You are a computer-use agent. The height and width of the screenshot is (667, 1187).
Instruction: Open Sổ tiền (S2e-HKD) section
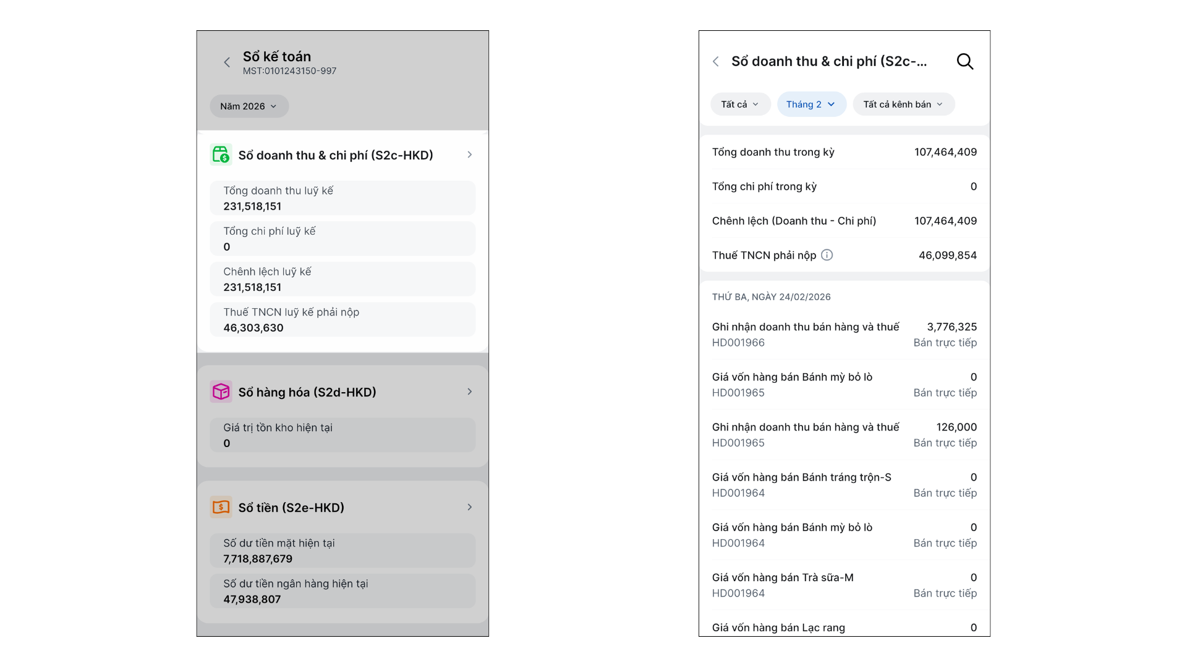click(x=291, y=508)
